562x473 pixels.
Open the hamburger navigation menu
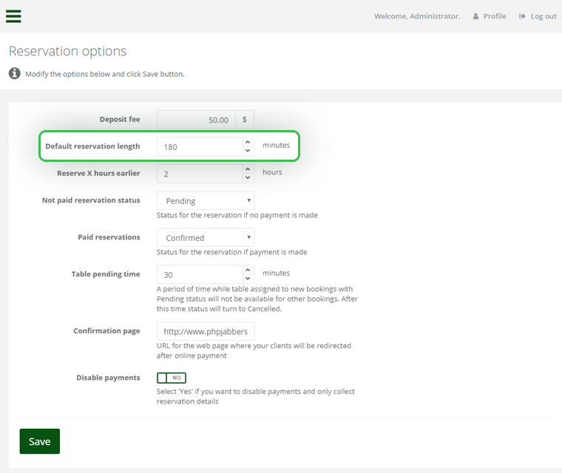(x=13, y=16)
